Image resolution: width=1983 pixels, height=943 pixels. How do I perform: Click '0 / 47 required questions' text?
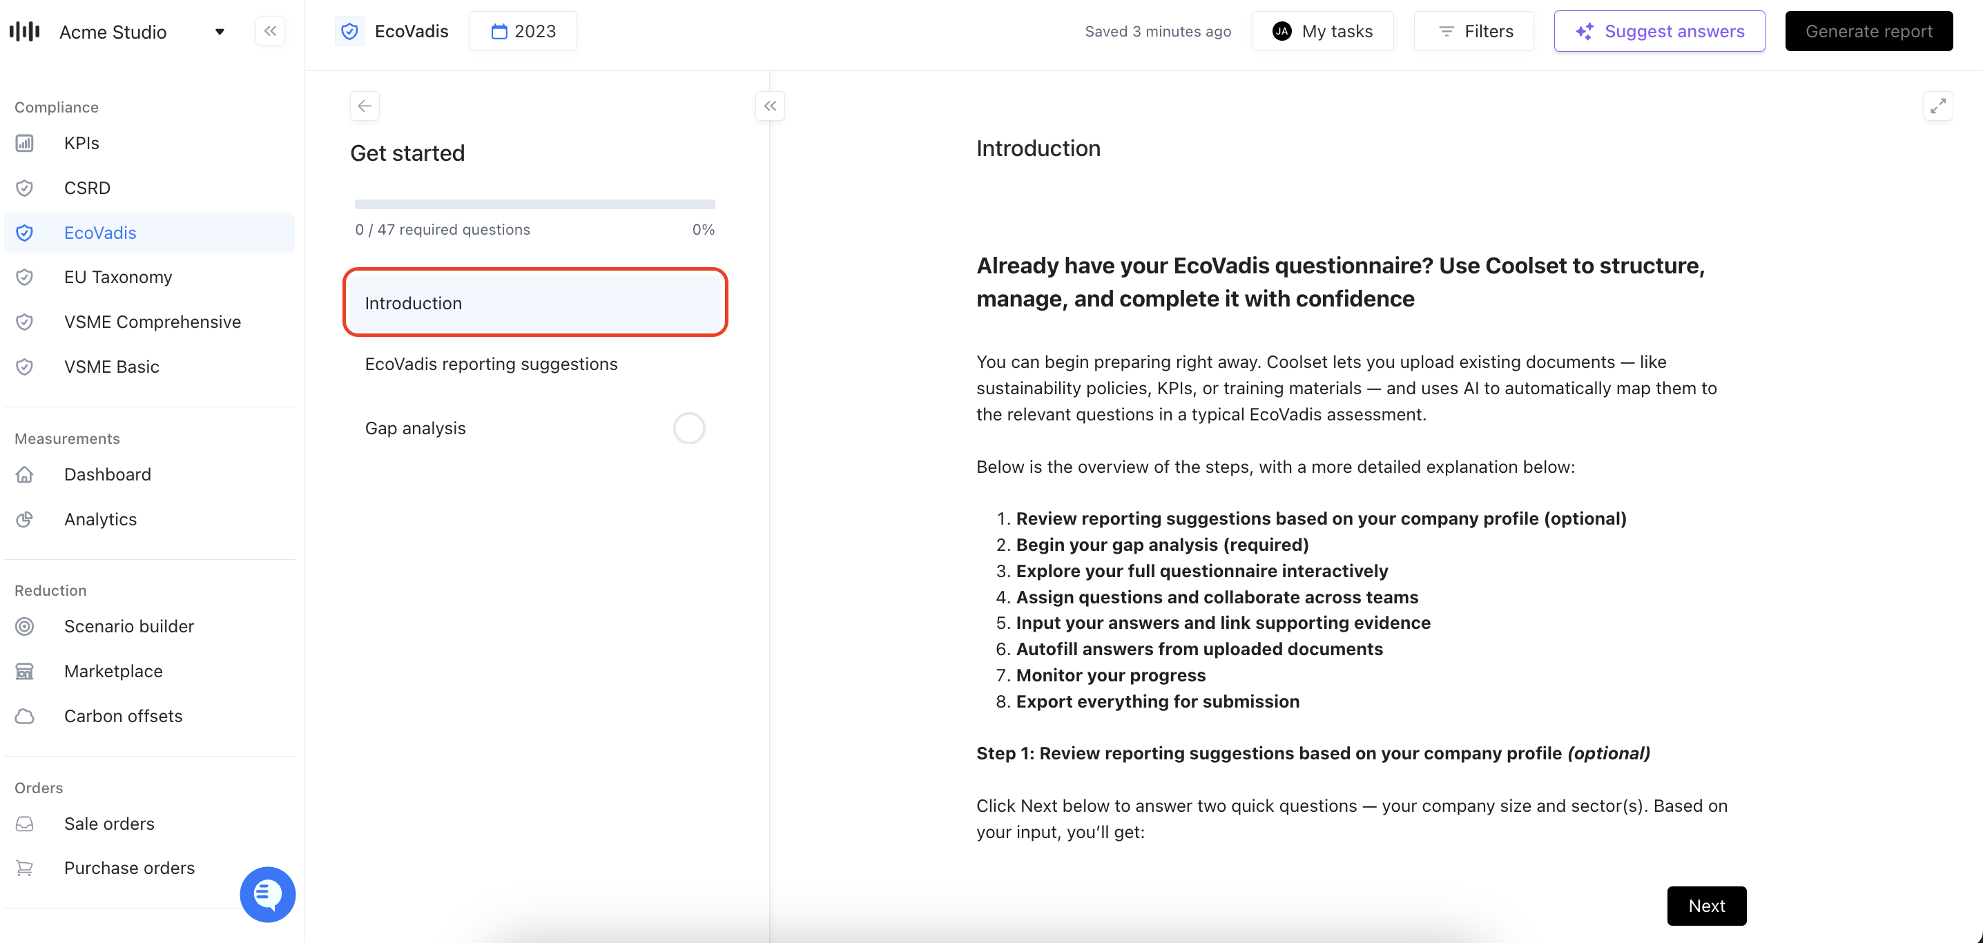pos(443,229)
